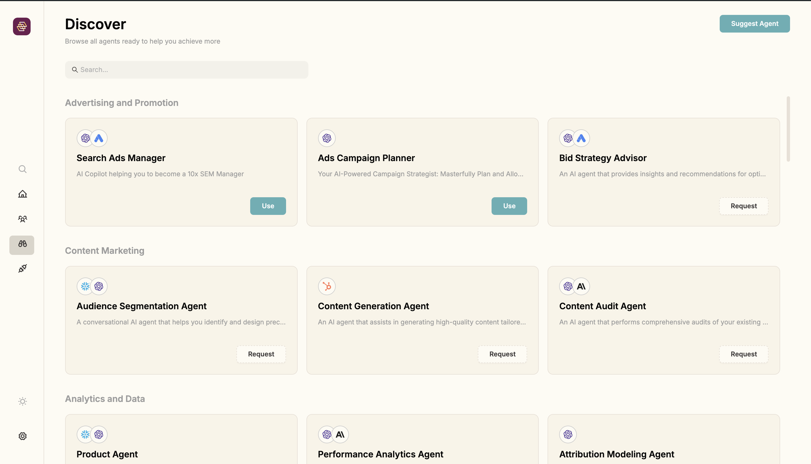The image size is (811, 464).
Task: Click HubSpot icon on Content Generation Agent
Action: click(327, 286)
